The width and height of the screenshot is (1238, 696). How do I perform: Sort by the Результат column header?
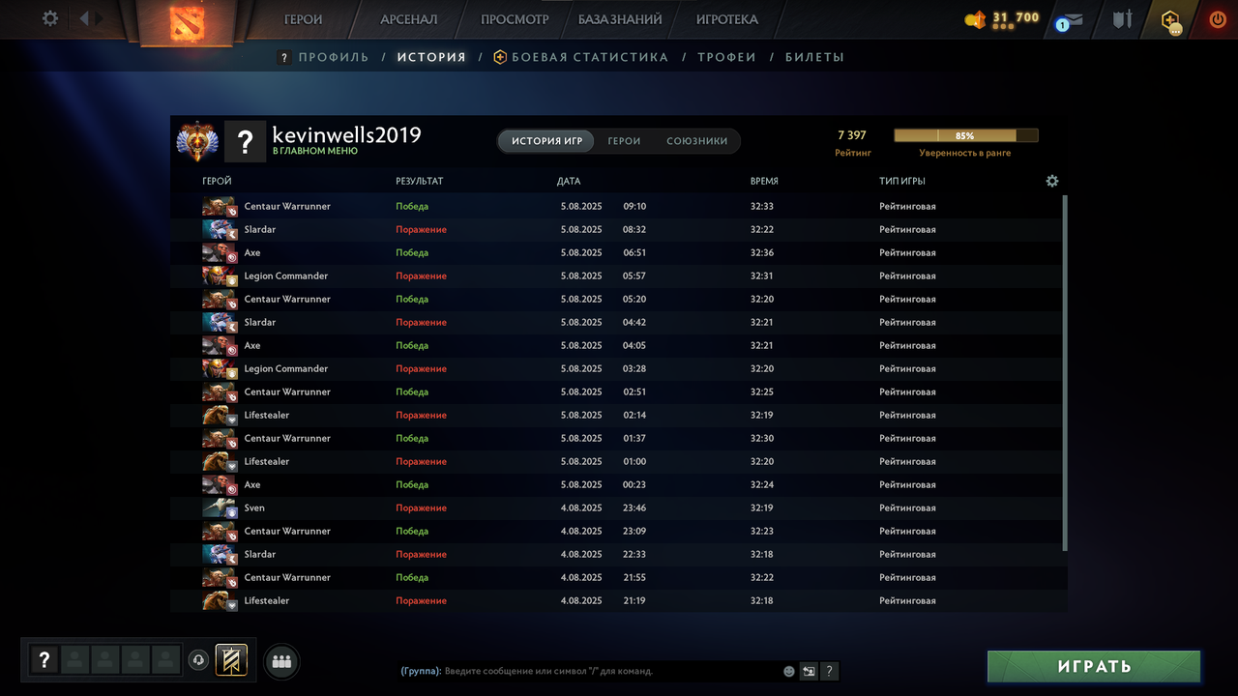420,181
